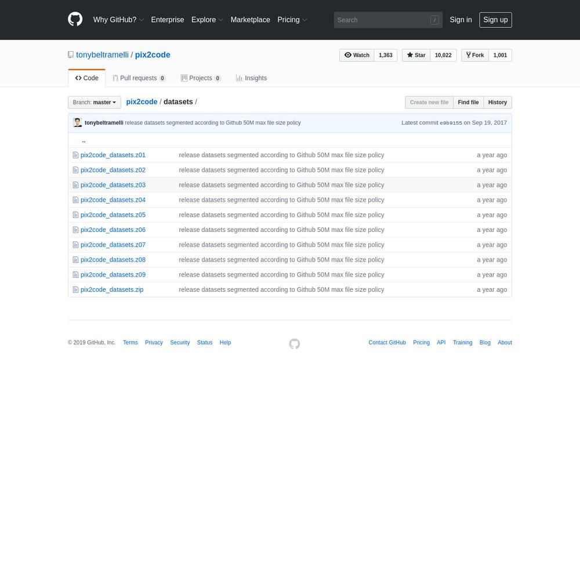Click file icon for pix2code_datasets.z09

coord(75,275)
